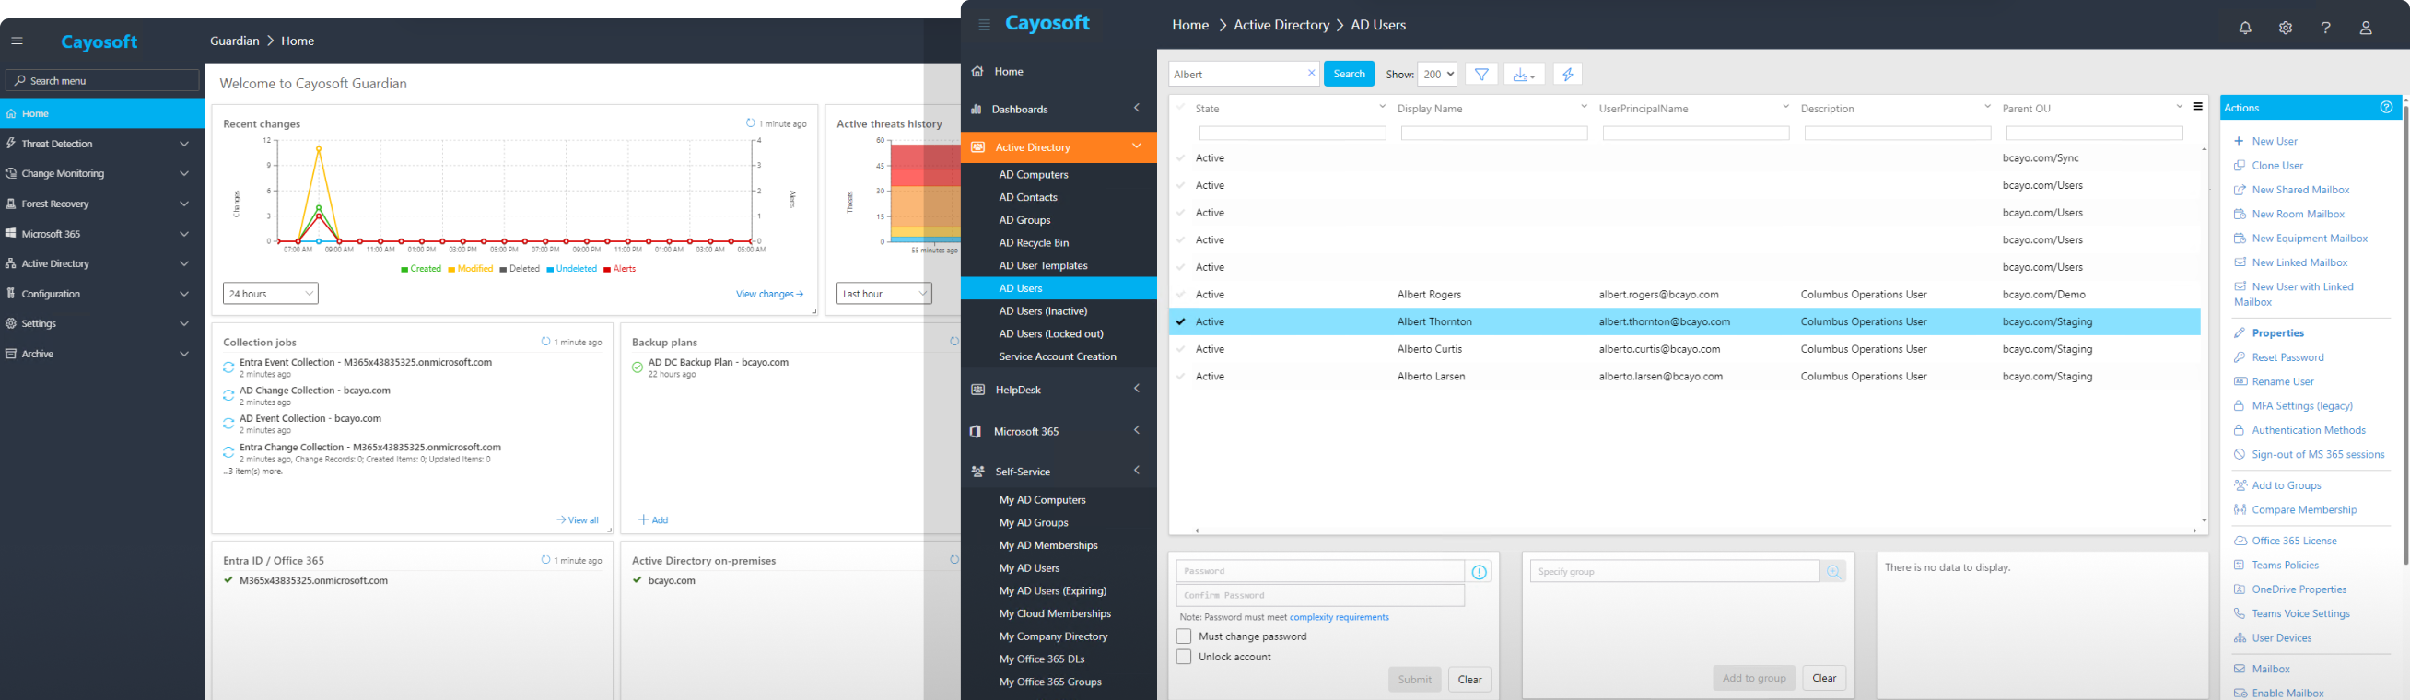Open the export download dropdown icon
The image size is (2410, 700).
[1524, 74]
